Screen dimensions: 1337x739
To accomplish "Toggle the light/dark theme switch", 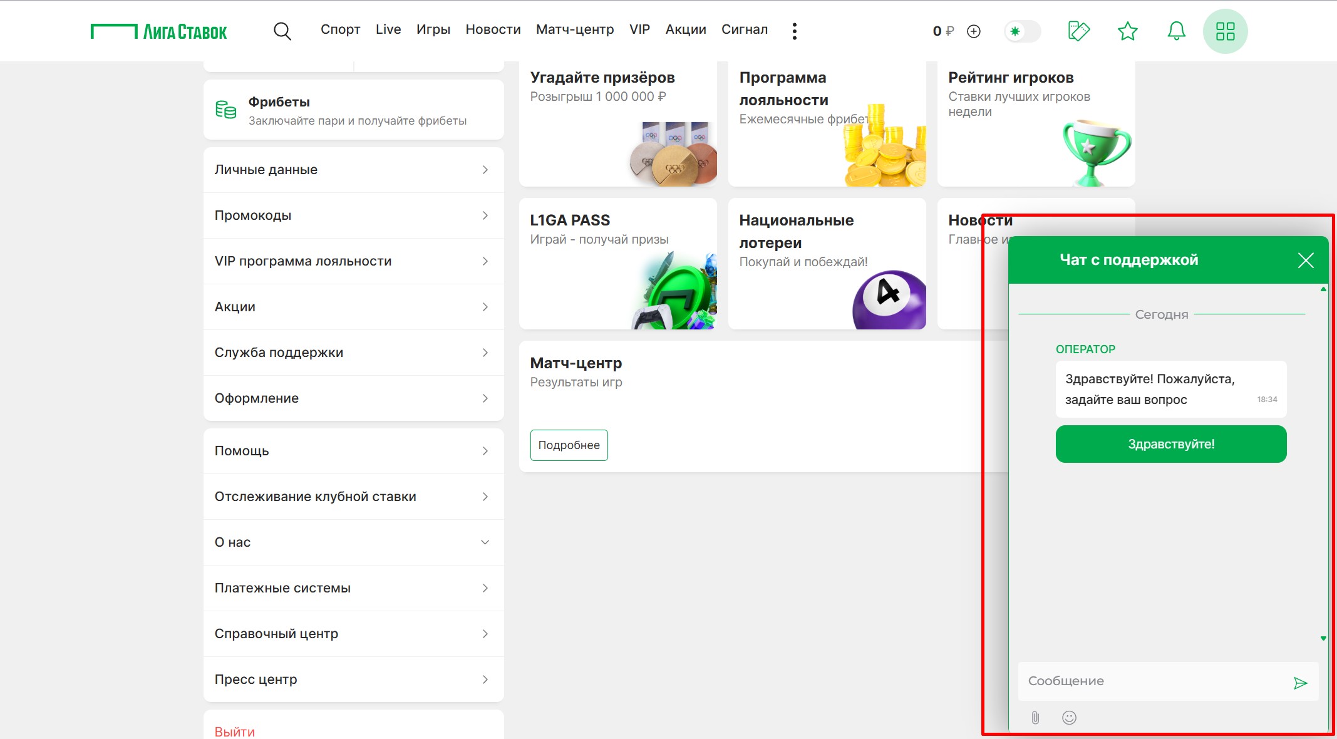I will pyautogui.click(x=1022, y=31).
